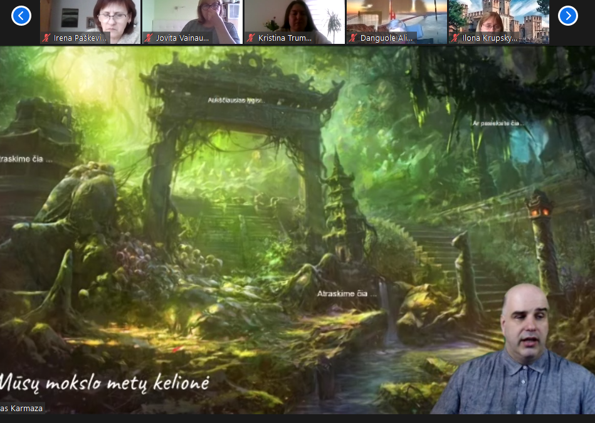Go to previous participants page arrow

pyautogui.click(x=21, y=16)
